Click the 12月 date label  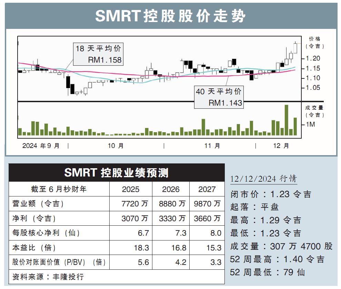pos(281,146)
